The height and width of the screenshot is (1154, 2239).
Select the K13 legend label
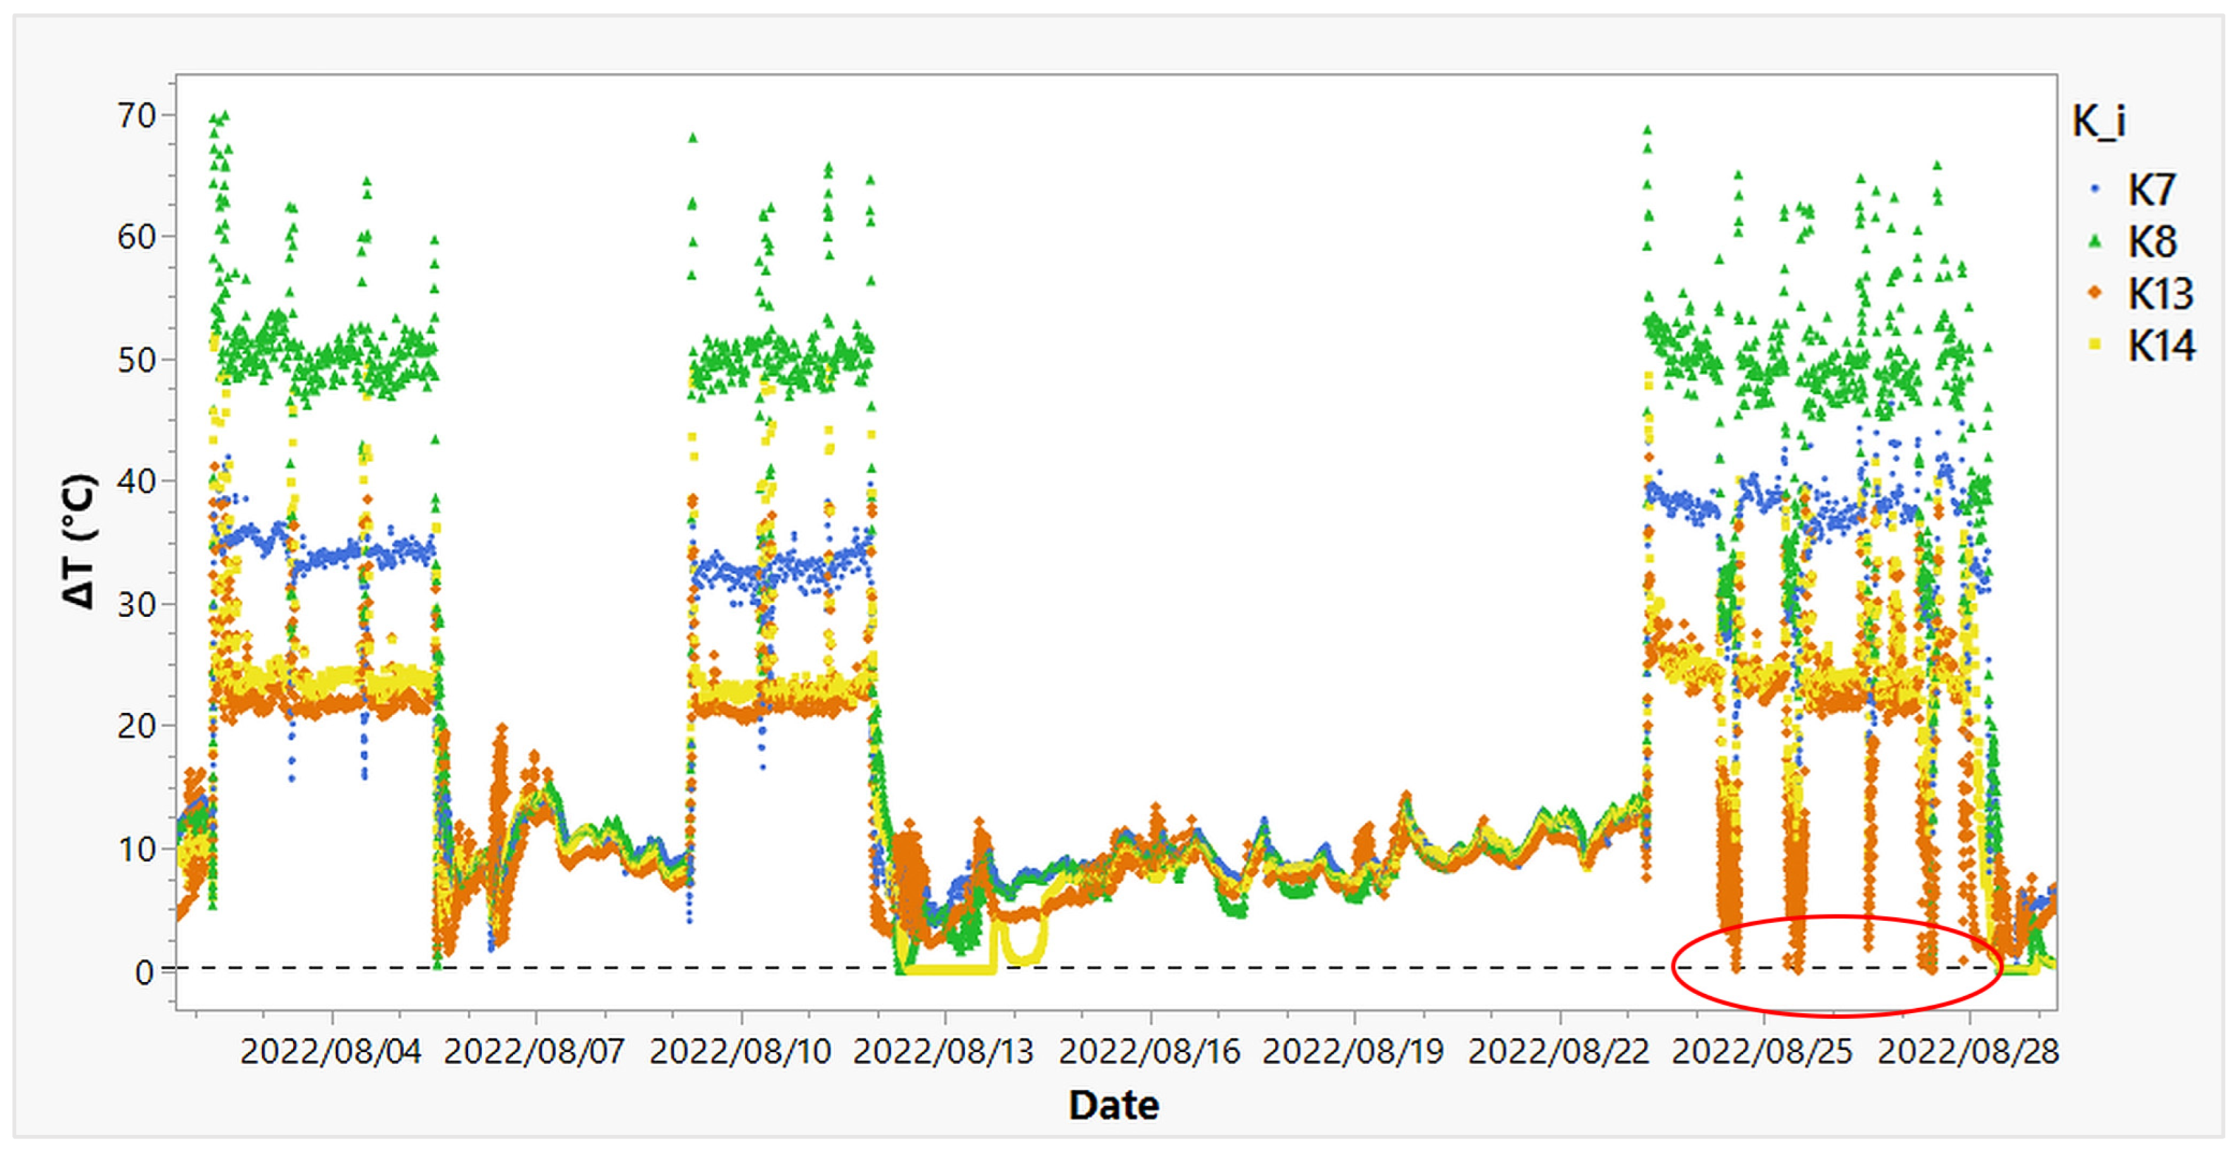(2160, 294)
